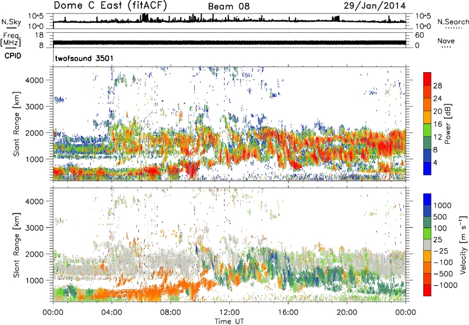
Task: Click the "Dome C East (fitACF)" plot title
Action: [110, 5]
